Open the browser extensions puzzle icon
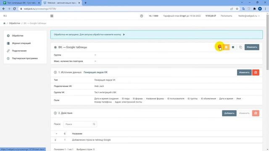Screen dimensions: 269x151 [x=254, y=9]
